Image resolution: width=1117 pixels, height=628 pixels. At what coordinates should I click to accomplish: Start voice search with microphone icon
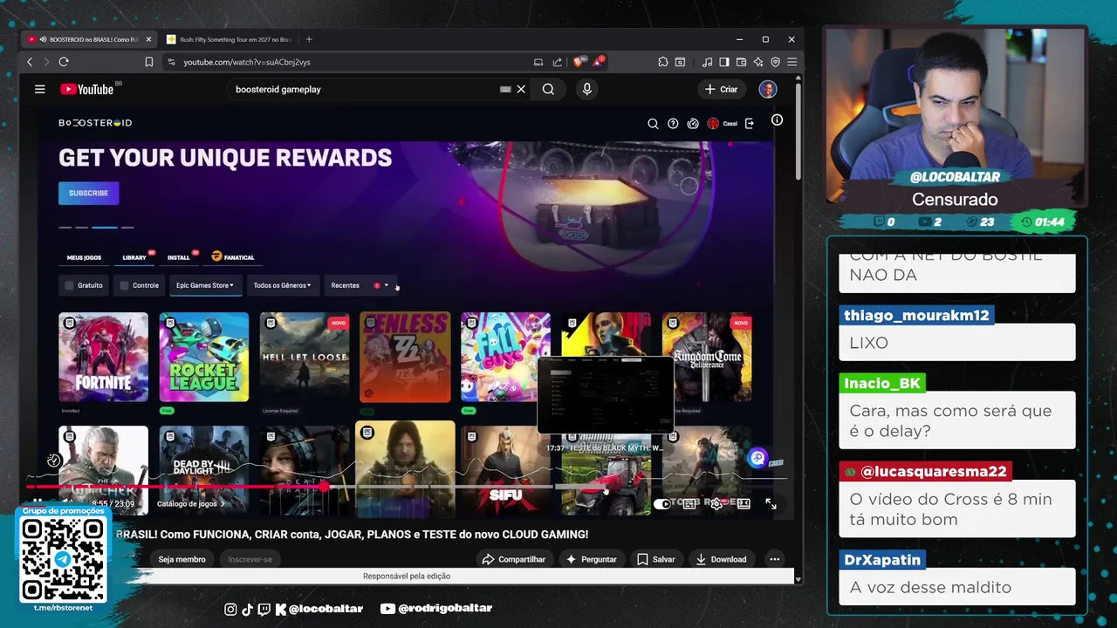point(586,89)
